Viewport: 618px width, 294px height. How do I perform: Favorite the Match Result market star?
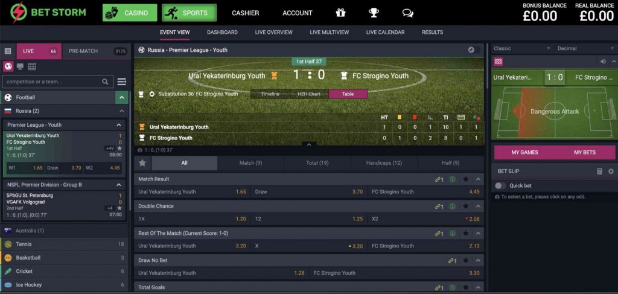pyautogui.click(x=466, y=179)
